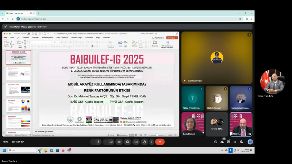Open more options three-dot menu in Meet
The image size is (292, 164).
coord(151,142)
